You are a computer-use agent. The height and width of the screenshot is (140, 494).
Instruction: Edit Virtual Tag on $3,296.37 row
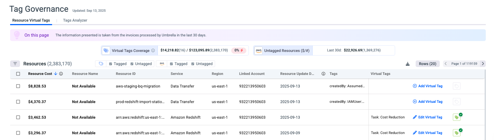pyautogui.click(x=427, y=133)
